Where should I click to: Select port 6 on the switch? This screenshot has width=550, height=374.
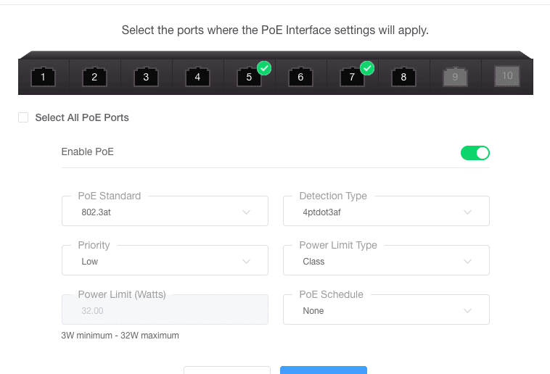coord(300,77)
